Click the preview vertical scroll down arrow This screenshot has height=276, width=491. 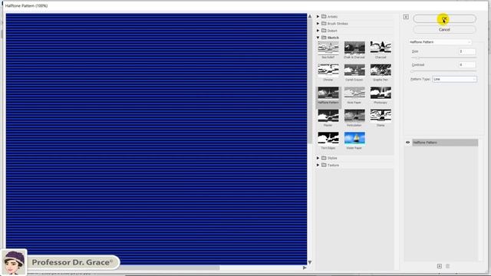pos(310,262)
